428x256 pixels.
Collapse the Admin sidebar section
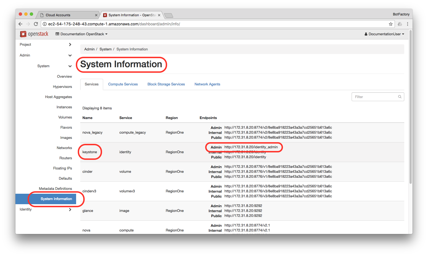(x=46, y=55)
